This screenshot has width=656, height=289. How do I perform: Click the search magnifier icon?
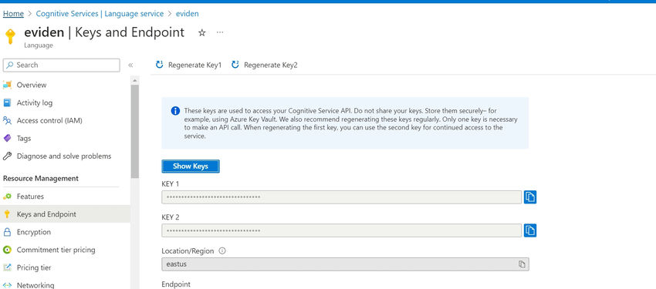pyautogui.click(x=11, y=66)
